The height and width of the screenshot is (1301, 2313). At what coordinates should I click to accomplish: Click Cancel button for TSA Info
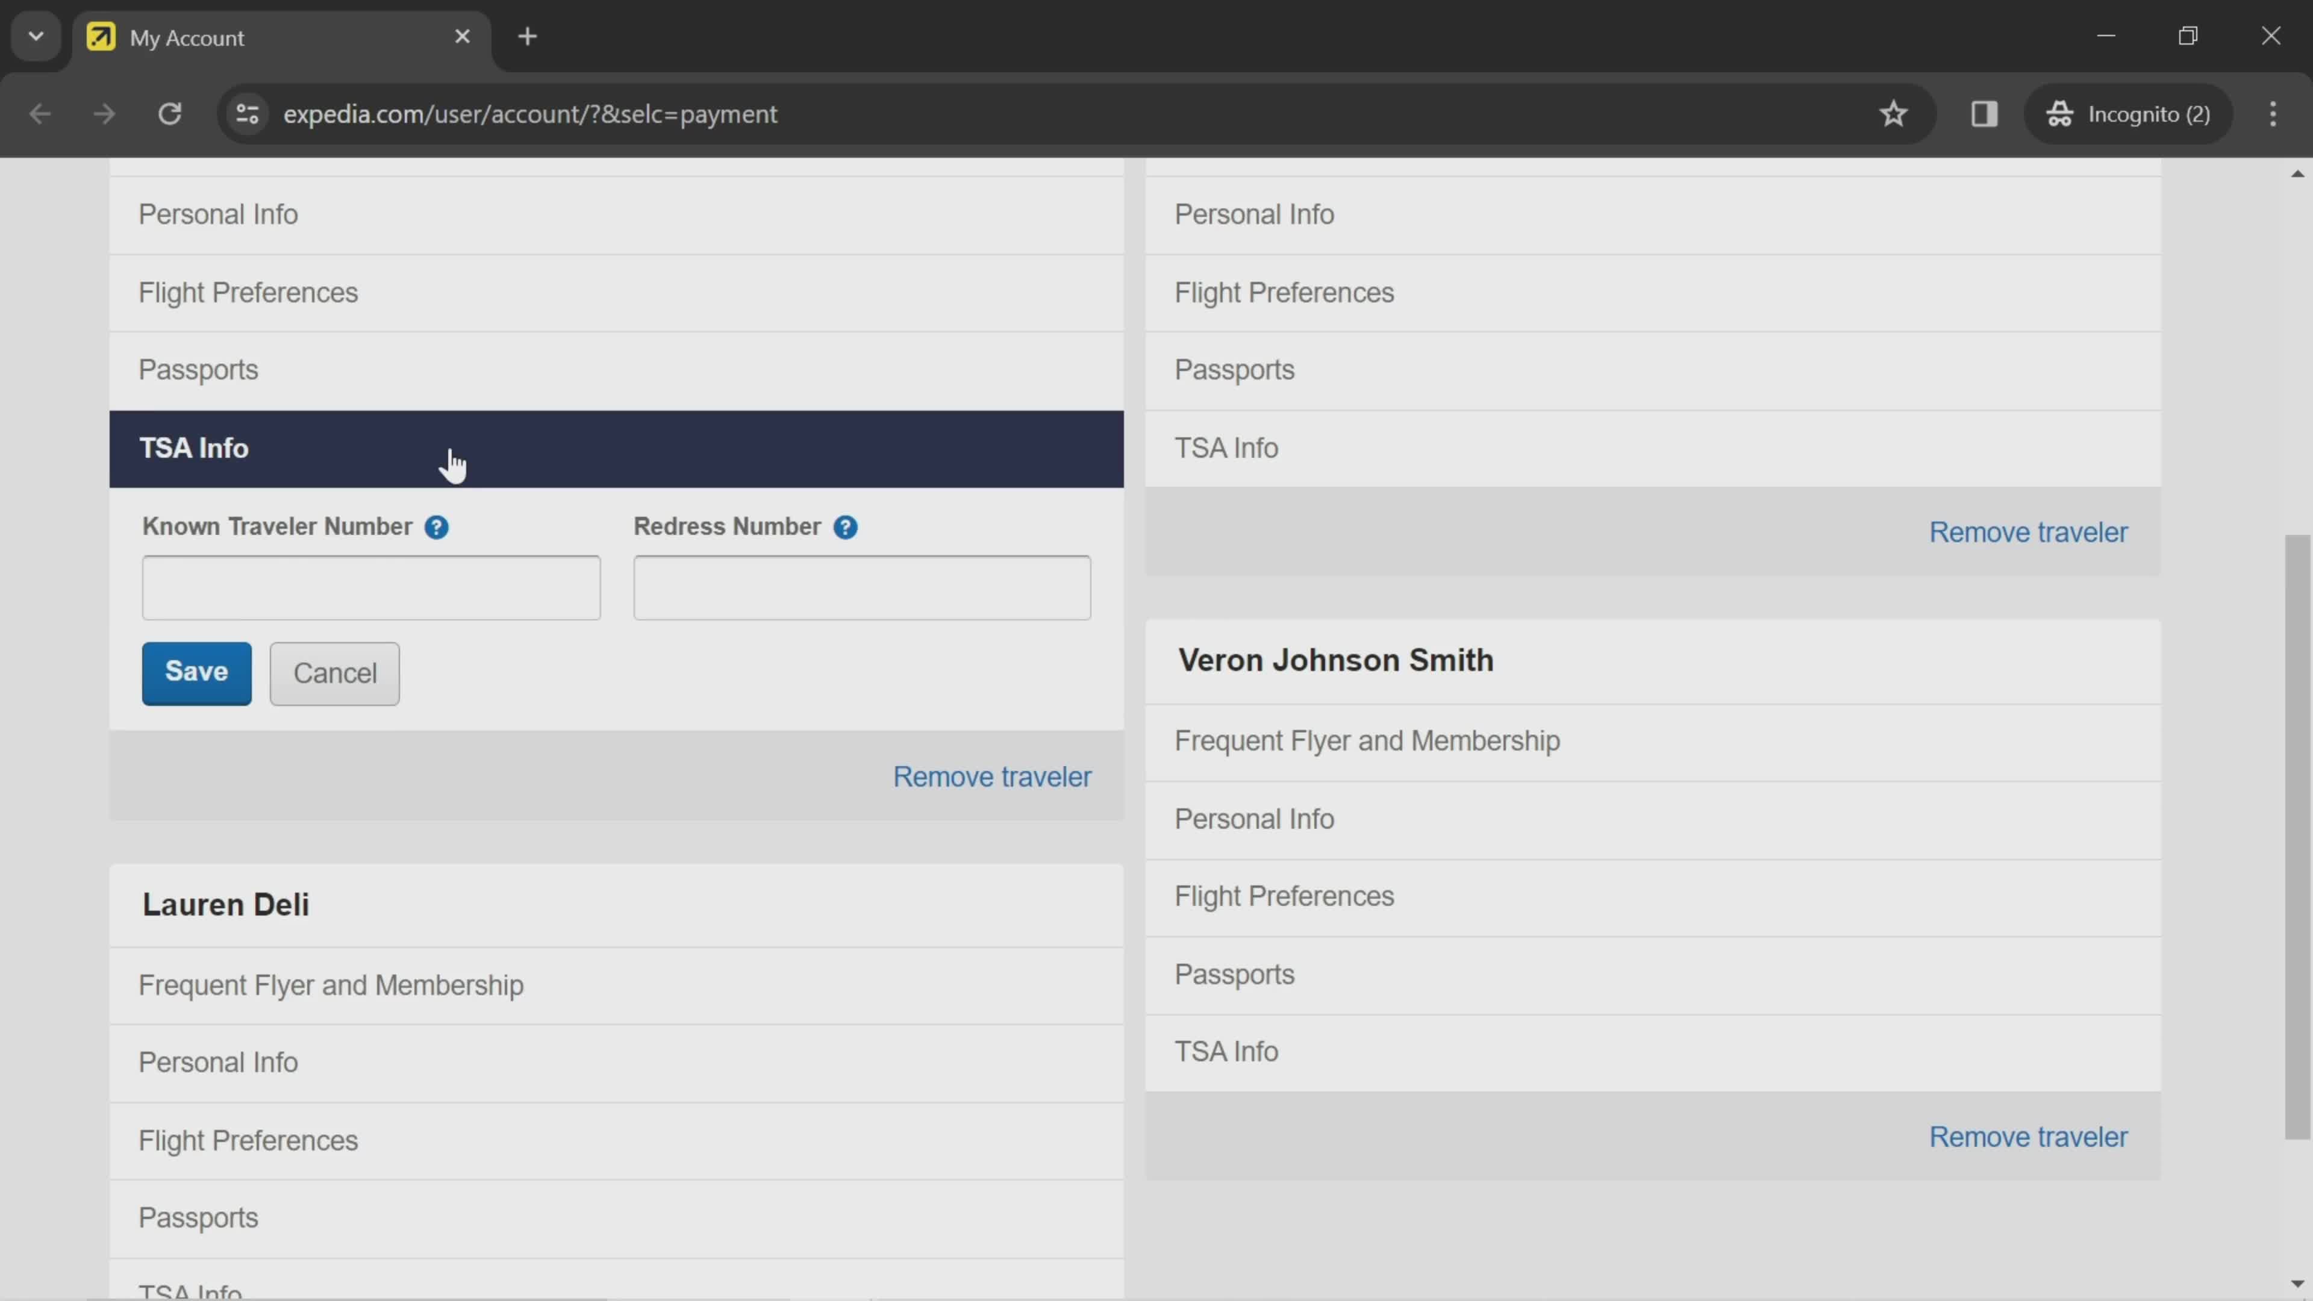point(334,672)
